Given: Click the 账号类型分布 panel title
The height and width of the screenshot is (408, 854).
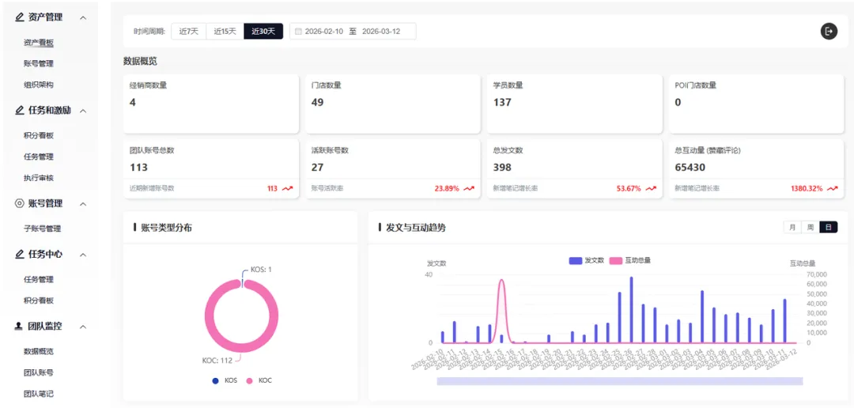Looking at the screenshot, I should 166,228.
